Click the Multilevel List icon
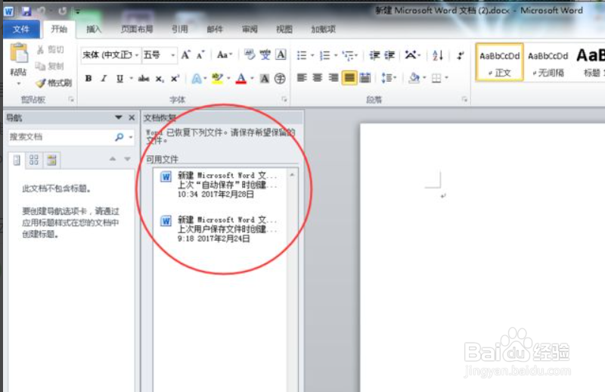The height and width of the screenshot is (392, 605). 349,55
